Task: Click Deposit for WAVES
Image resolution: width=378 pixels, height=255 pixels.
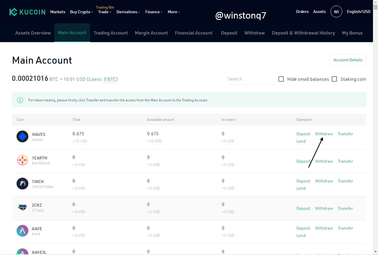Action: 303,134
